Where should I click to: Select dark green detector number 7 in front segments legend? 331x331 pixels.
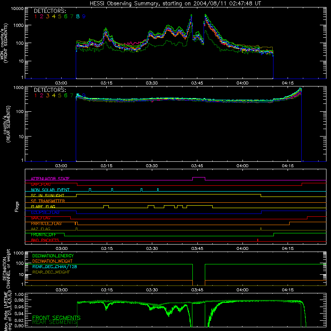click(72, 17)
